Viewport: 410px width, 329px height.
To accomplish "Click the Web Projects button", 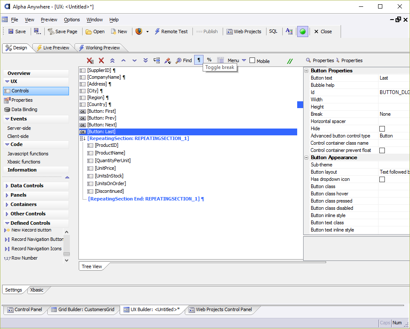I will tap(244, 31).
